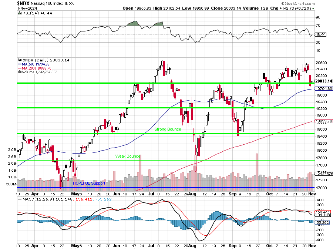Click the Volume legend bar icon
The width and height of the screenshot is (333, 249).
(19, 72)
